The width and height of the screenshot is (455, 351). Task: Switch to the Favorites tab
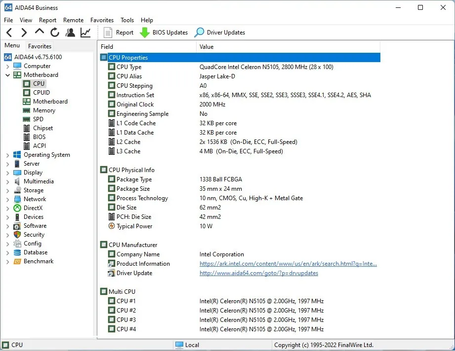point(40,46)
